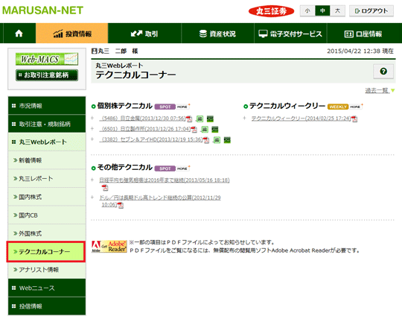Click the Web-MACS banner
Screen dimensions: 402x322
tap(47, 59)
